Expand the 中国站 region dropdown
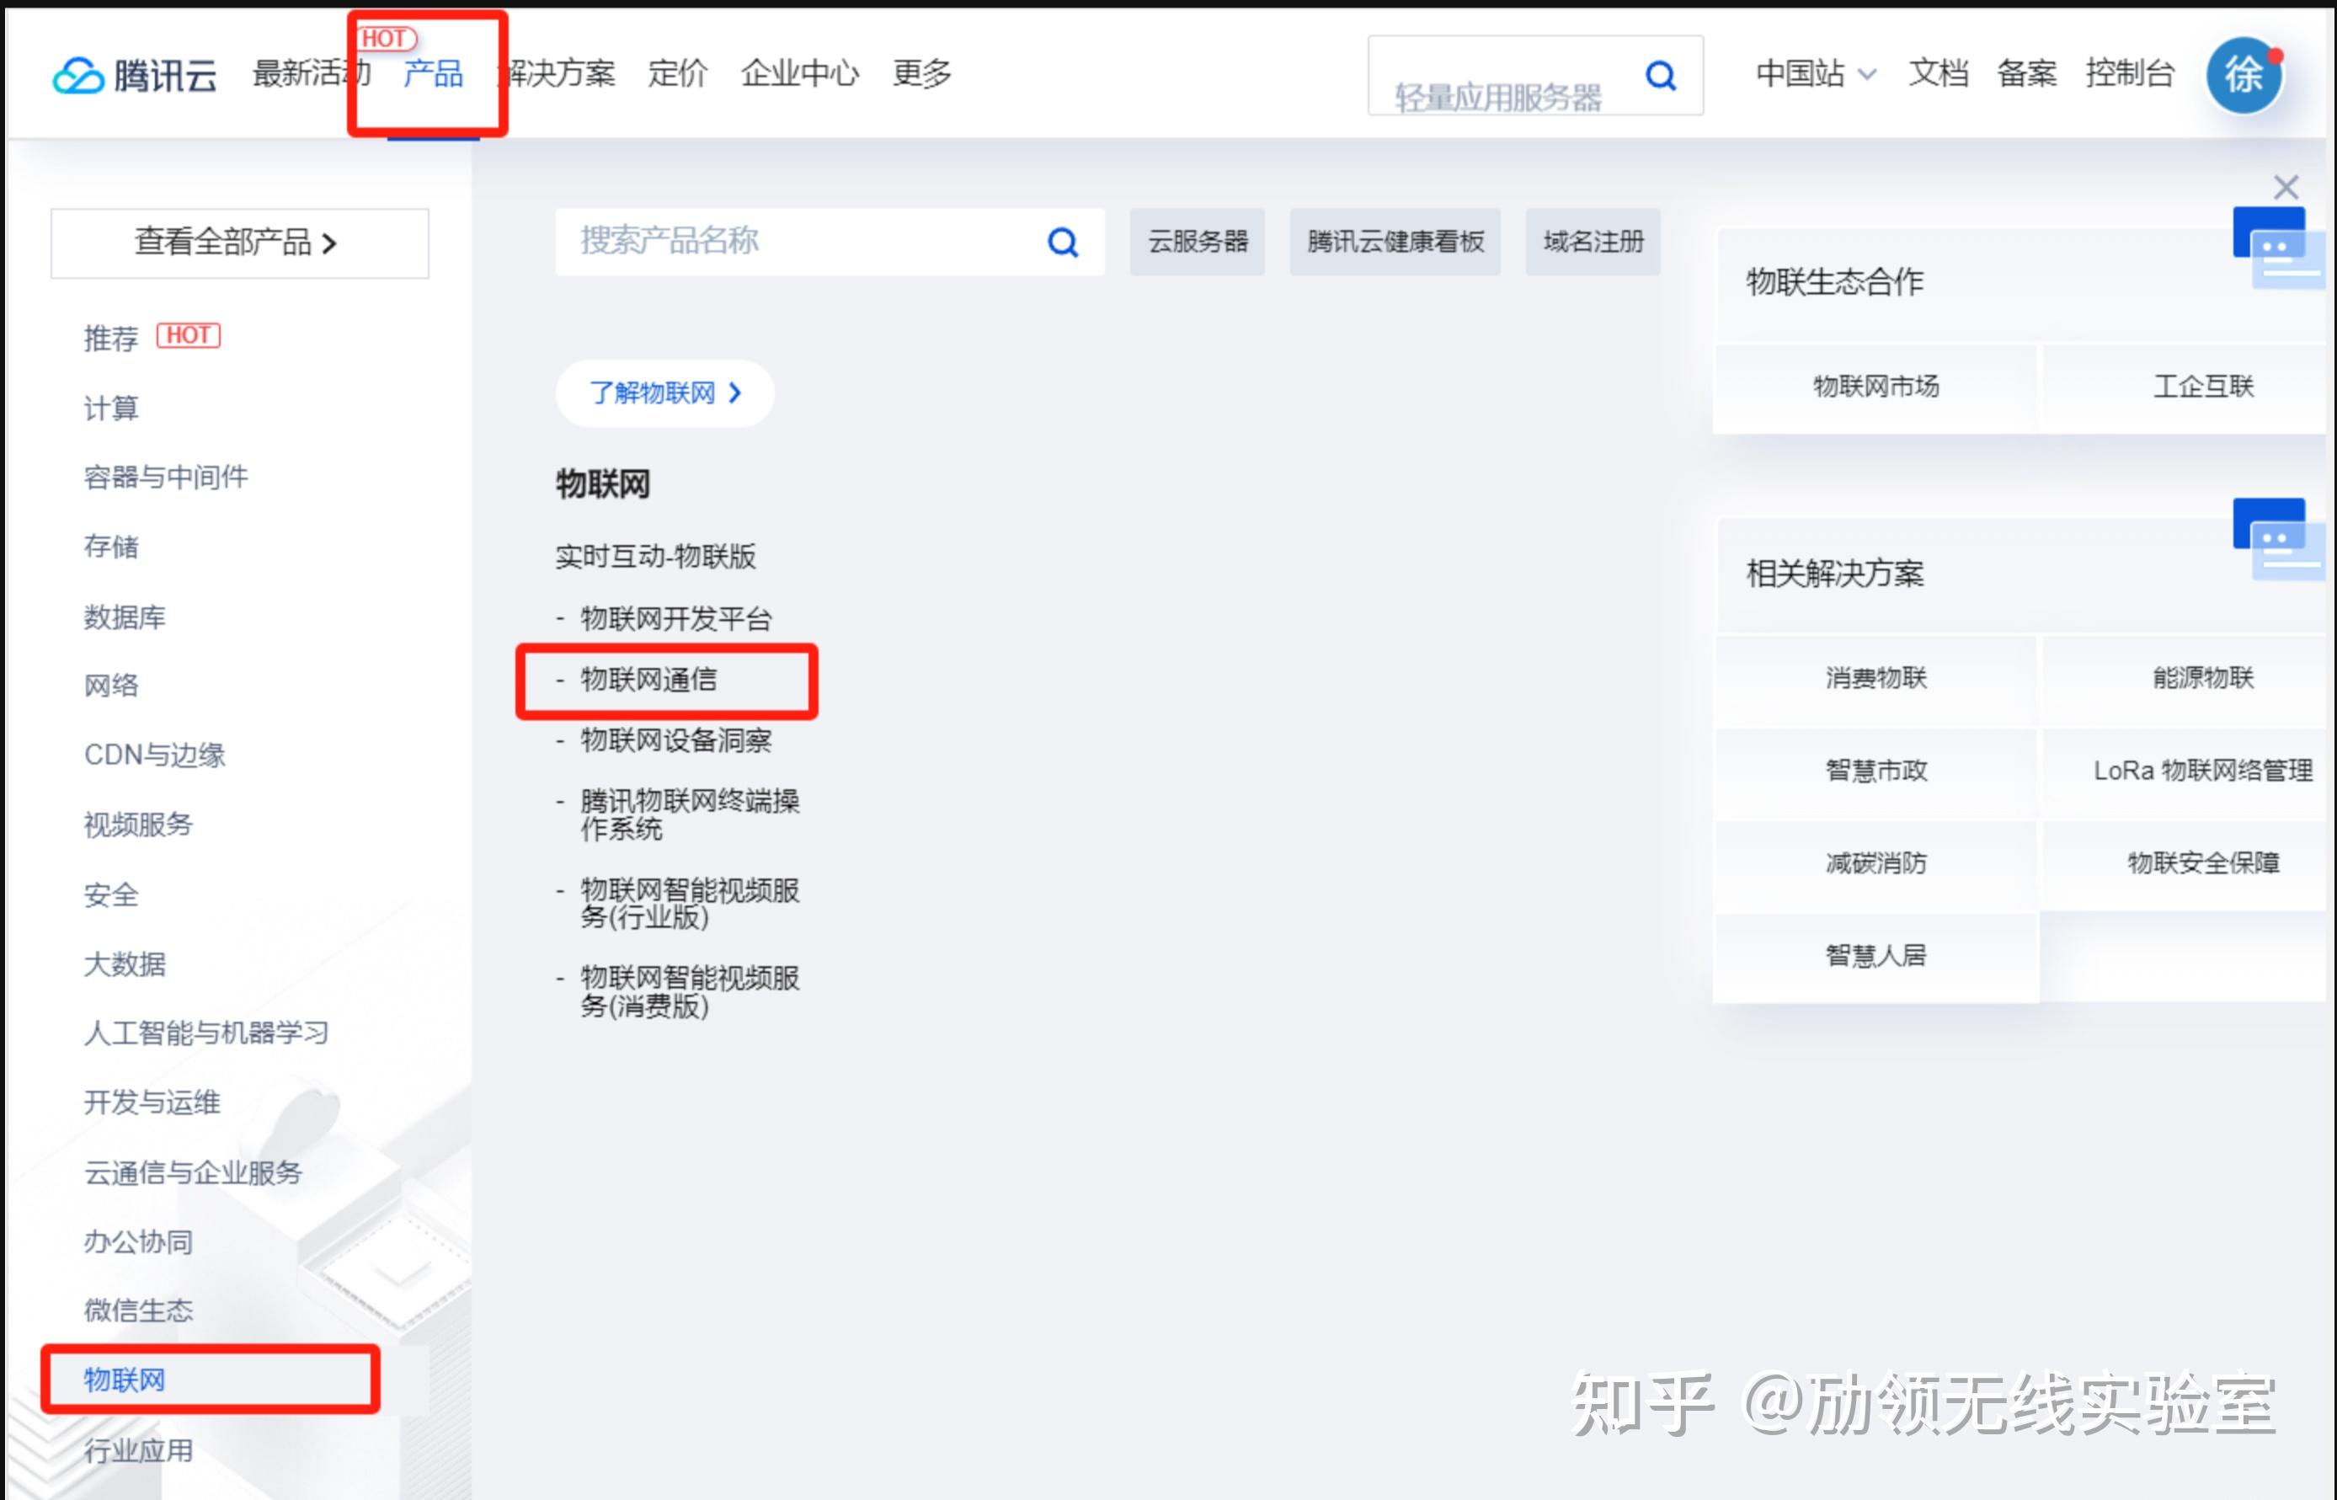 tap(1815, 74)
